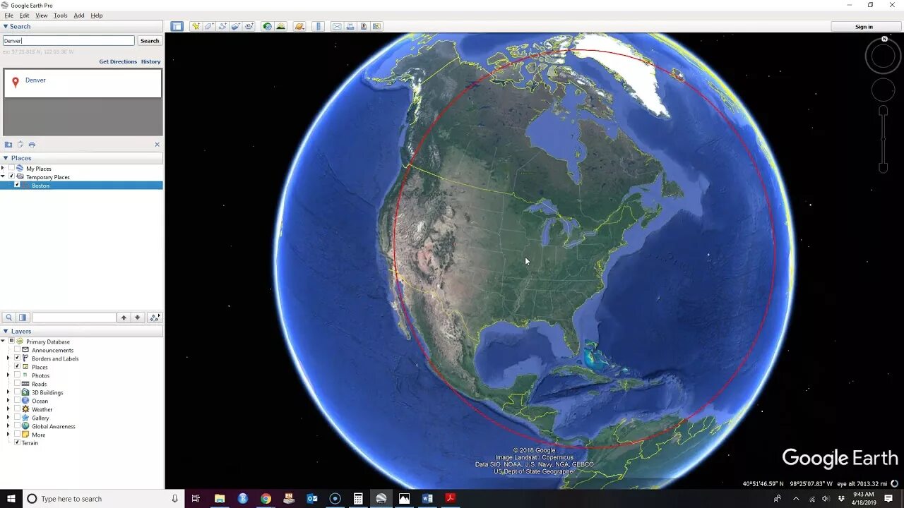Open the Tools menu
Screen dimensions: 904x508
(x=61, y=16)
